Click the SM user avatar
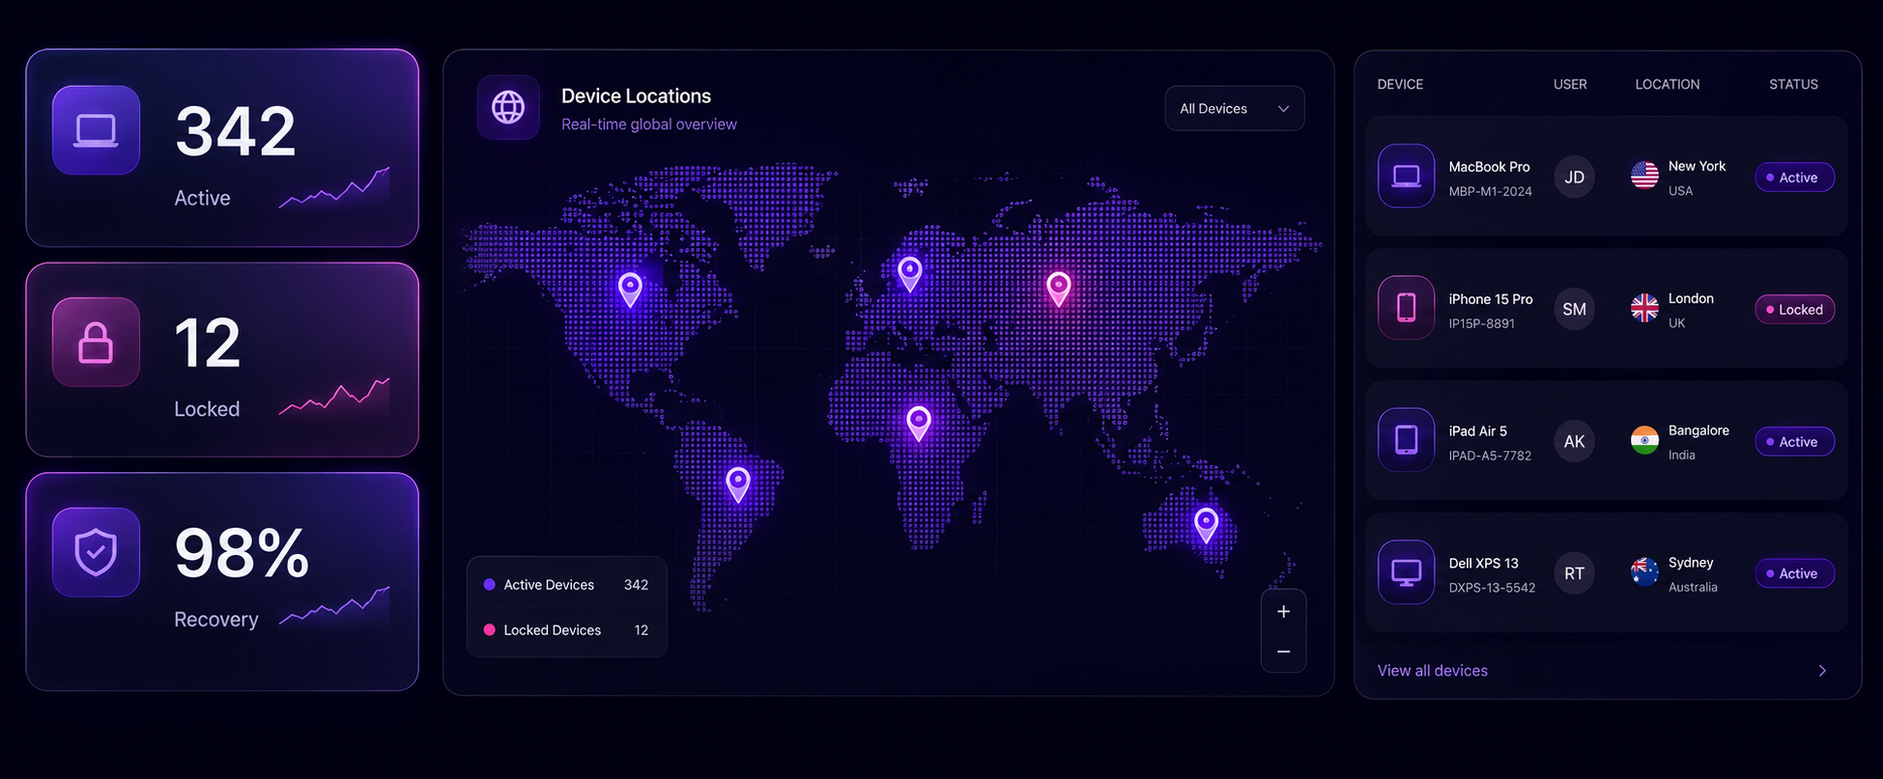 point(1574,309)
